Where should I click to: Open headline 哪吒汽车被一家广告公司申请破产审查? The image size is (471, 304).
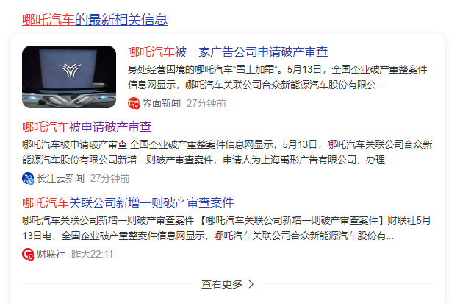228,52
